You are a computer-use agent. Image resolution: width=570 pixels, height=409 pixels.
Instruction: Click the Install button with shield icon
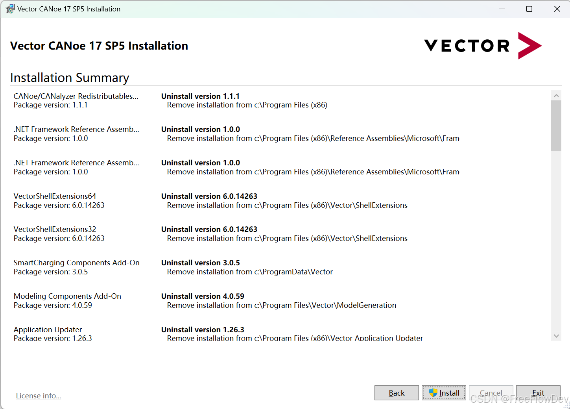point(444,393)
